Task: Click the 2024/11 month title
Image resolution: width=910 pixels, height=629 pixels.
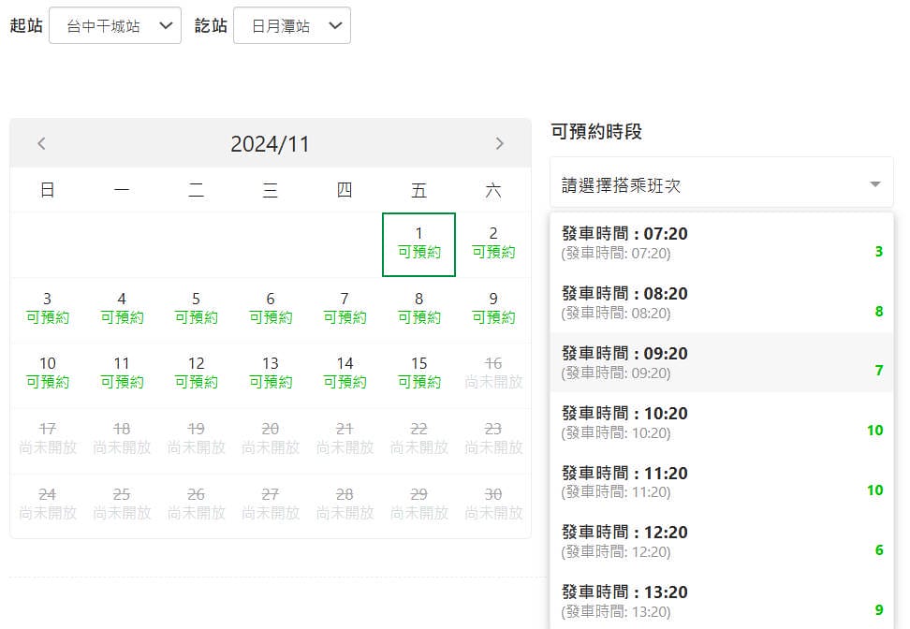Action: click(270, 144)
